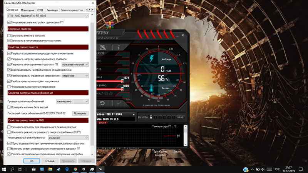This screenshot has width=308, height=173.
Task: Open taskbar search magnifier
Action: pos(12,169)
